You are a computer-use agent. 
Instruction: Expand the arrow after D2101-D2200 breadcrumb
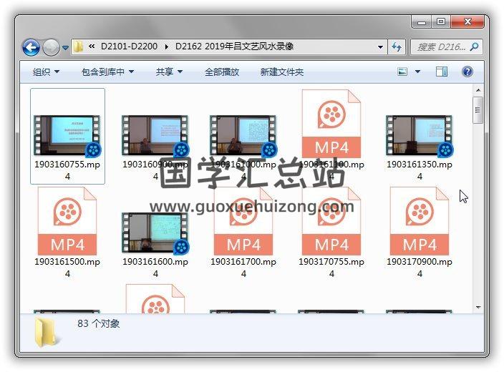pos(166,47)
